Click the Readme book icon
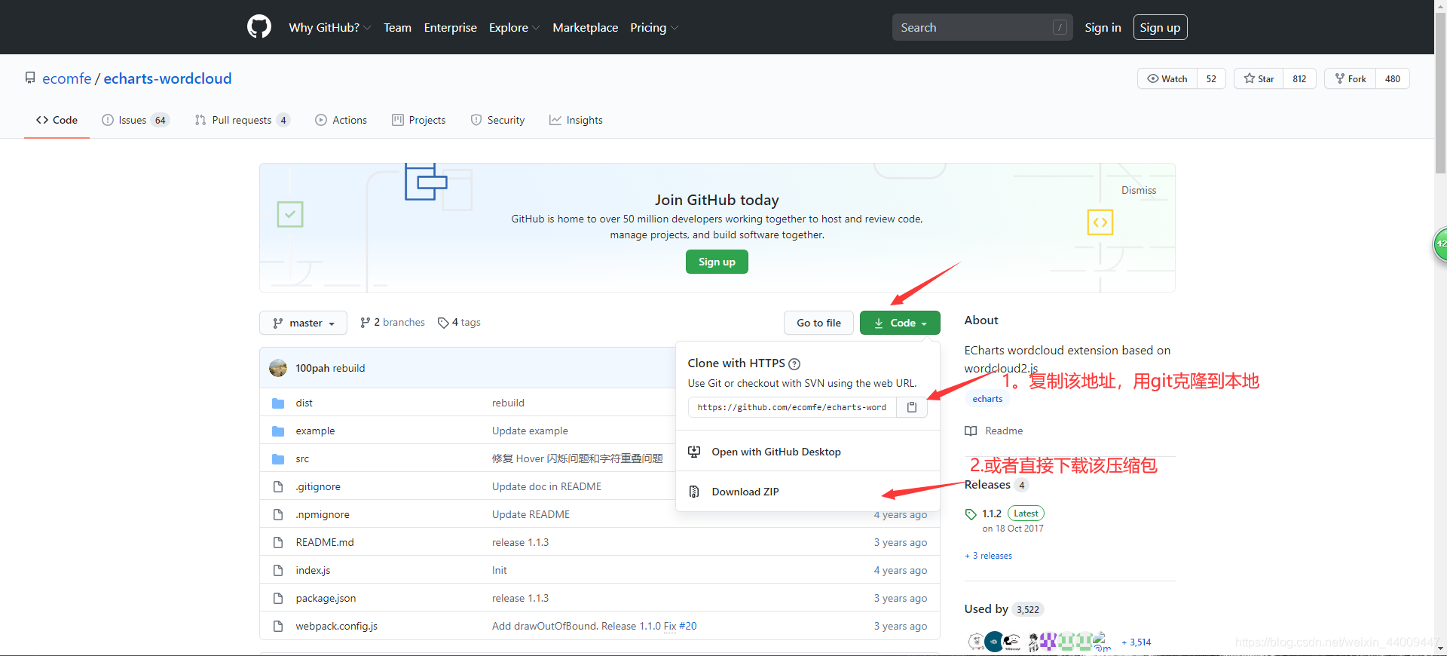Screen dimensions: 1447x656 click(x=971, y=431)
